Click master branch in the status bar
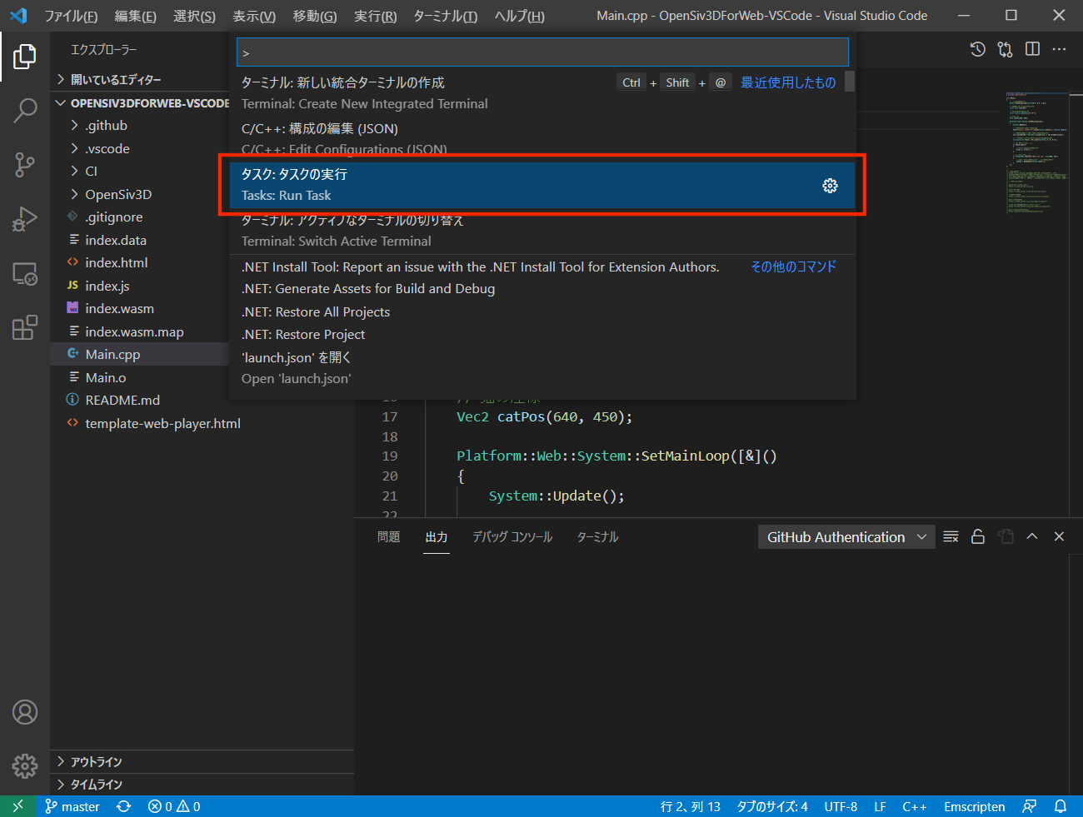The image size is (1083, 817). [x=72, y=806]
